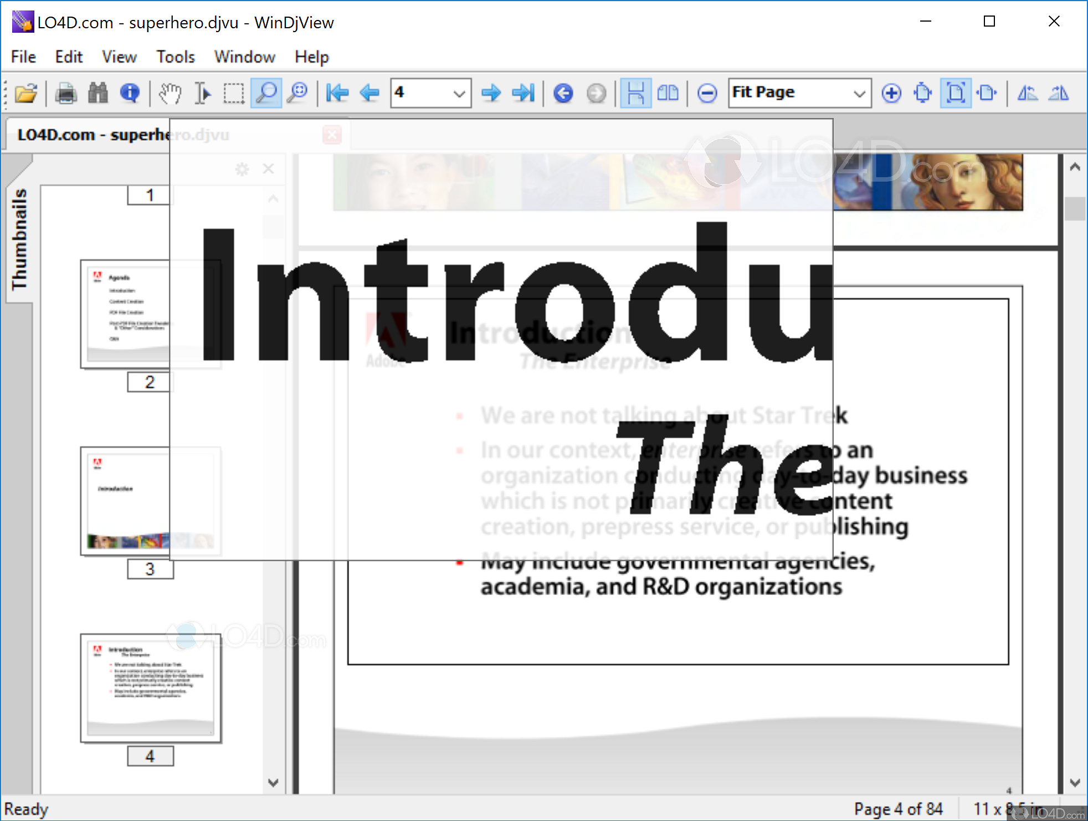This screenshot has width=1088, height=821.
Task: Click the zoom out minus button
Action: pos(707,93)
